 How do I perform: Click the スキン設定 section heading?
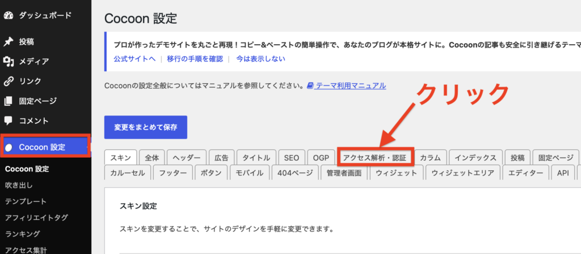click(x=138, y=206)
